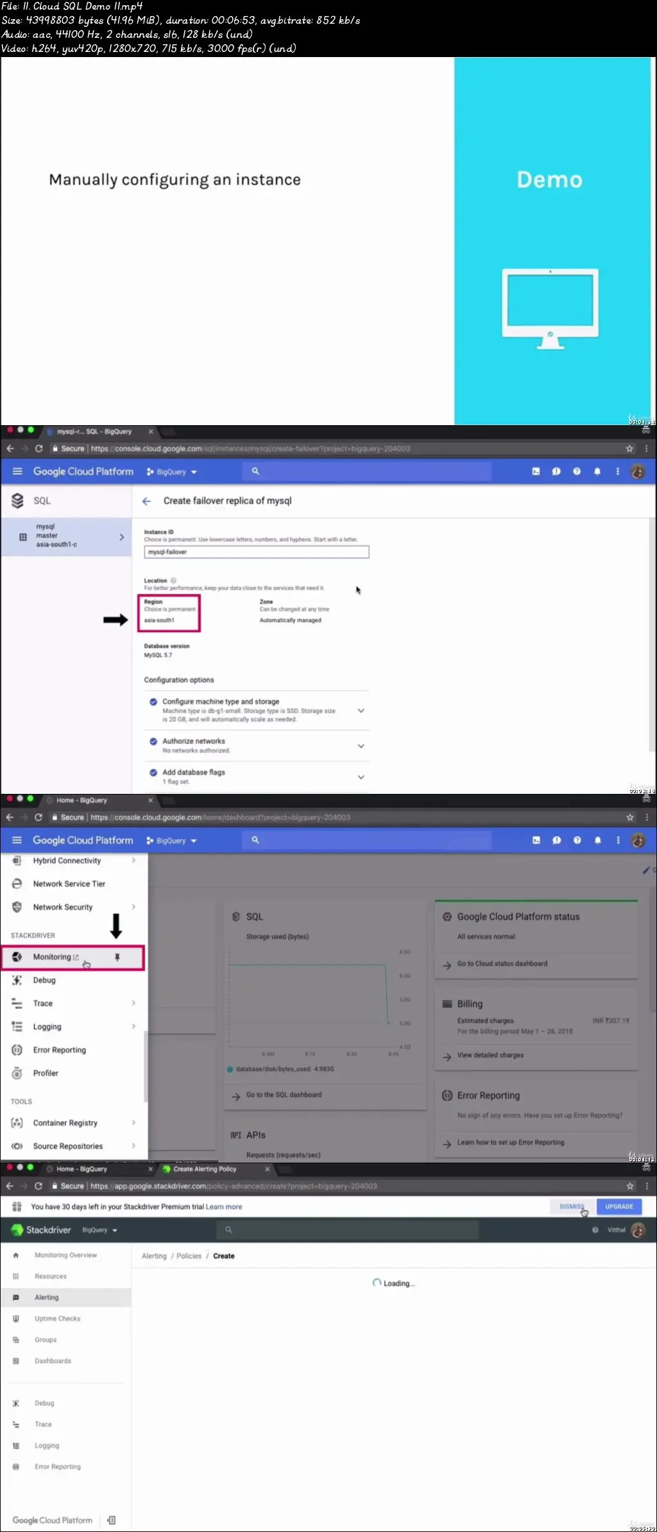Open View detailed charges link
This screenshot has height=1532, width=657.
click(490, 1055)
